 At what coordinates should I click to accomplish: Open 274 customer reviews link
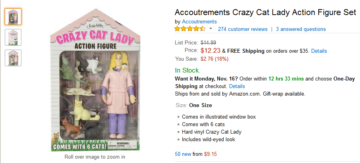(x=243, y=29)
